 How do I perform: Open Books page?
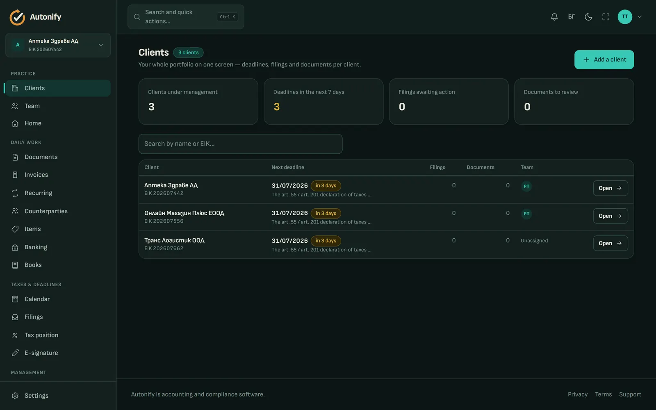[x=58, y=265]
